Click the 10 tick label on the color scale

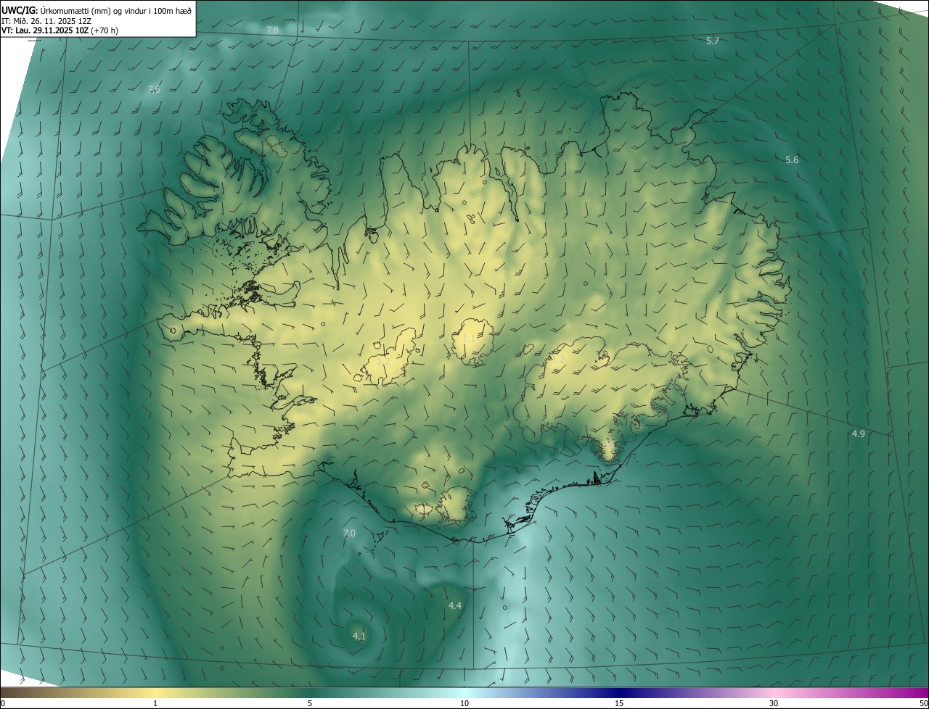click(464, 704)
